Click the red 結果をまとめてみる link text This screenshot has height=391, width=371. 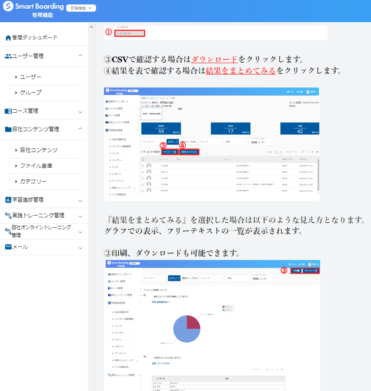241,71
